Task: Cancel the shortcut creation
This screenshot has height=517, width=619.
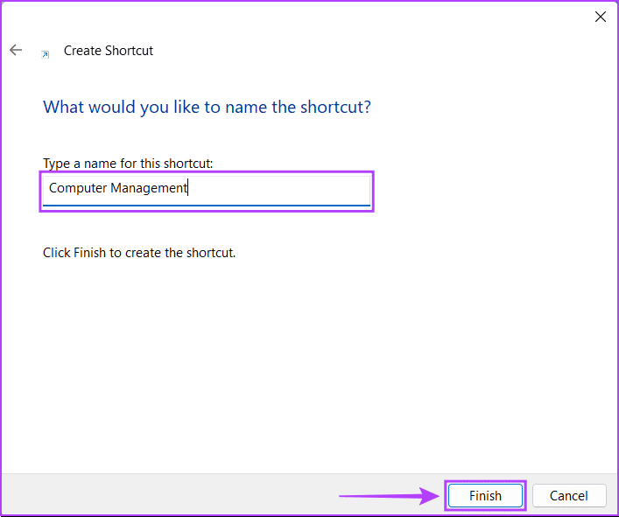Action: click(x=568, y=496)
